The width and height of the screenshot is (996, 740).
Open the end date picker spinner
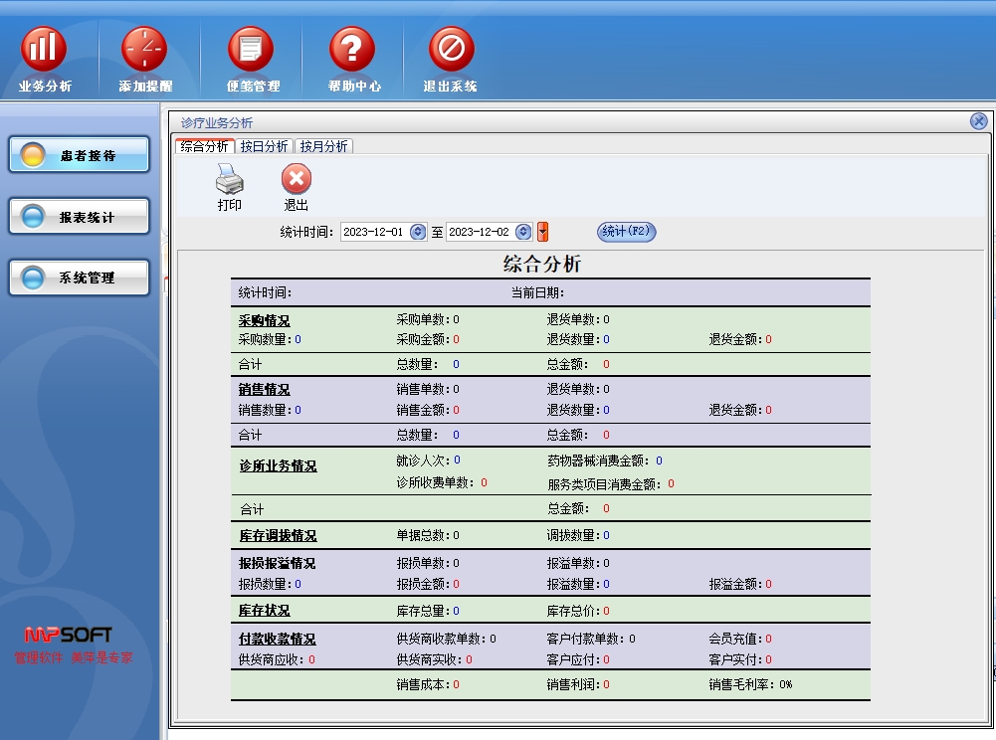pos(524,232)
